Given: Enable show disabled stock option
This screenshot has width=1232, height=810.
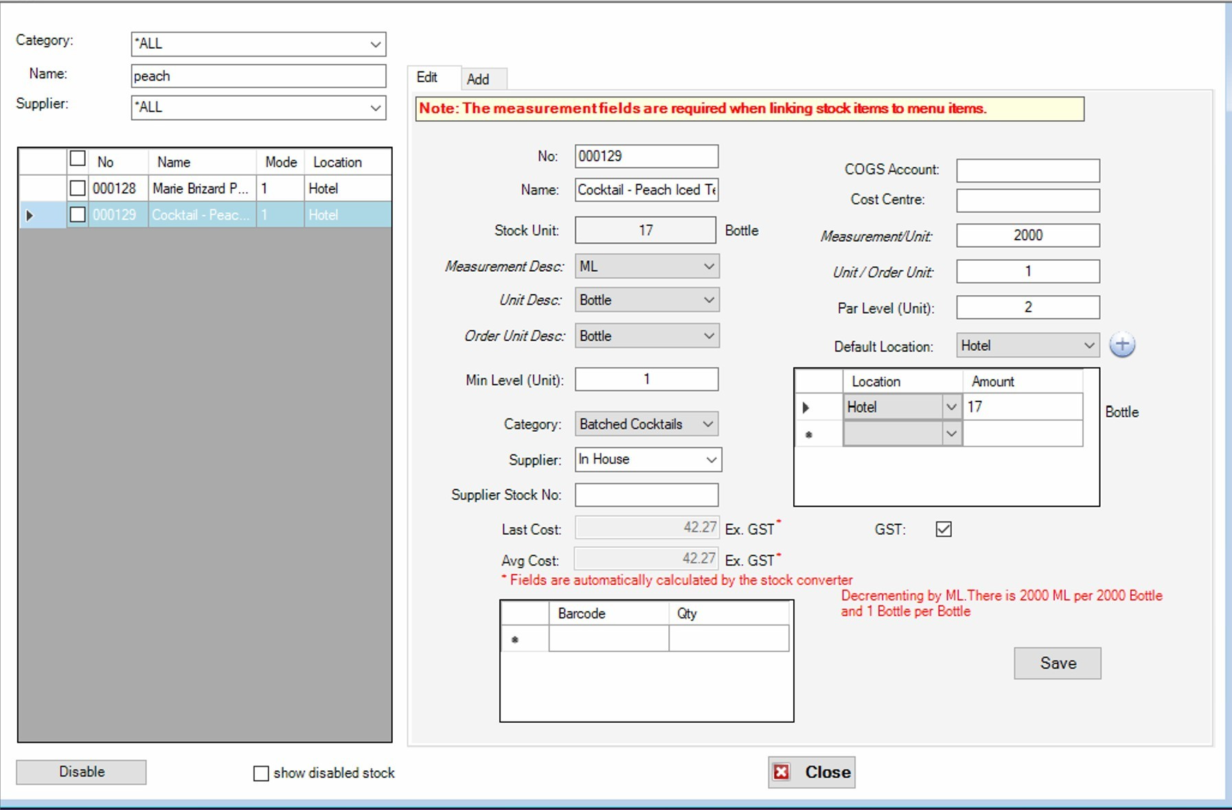Looking at the screenshot, I should tap(261, 774).
